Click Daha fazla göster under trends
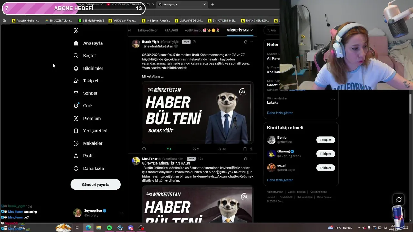Image resolution: width=413 pixels, height=232 pixels. (x=280, y=113)
